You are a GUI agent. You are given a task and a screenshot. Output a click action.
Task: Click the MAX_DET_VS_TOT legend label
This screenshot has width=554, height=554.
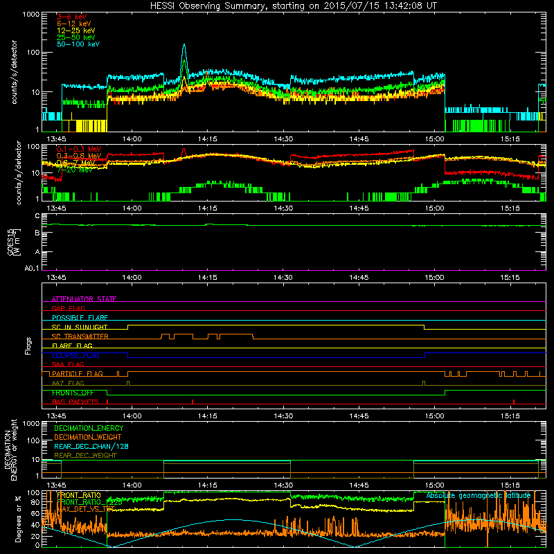(86, 509)
